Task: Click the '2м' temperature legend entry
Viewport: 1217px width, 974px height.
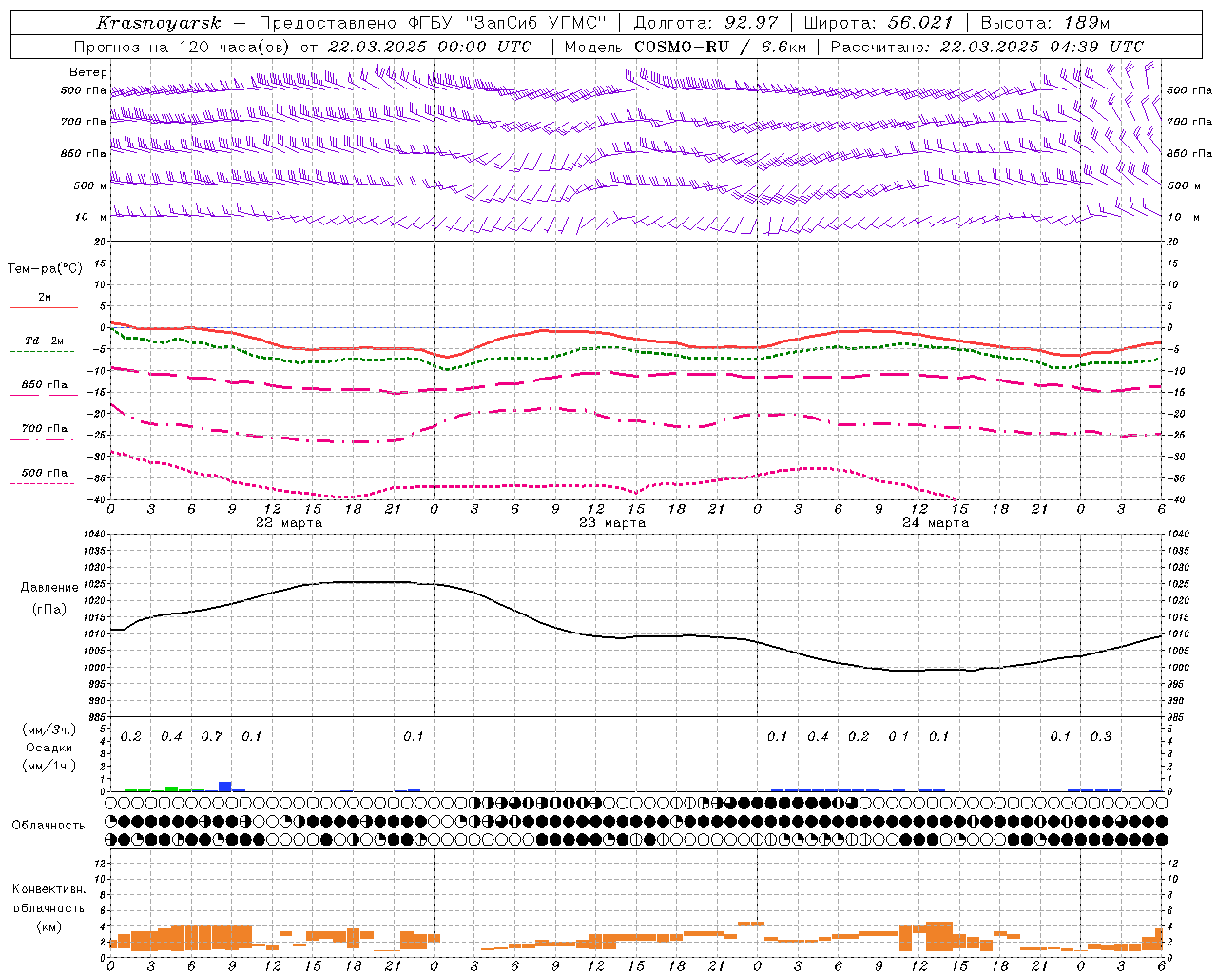Action: 44,298
